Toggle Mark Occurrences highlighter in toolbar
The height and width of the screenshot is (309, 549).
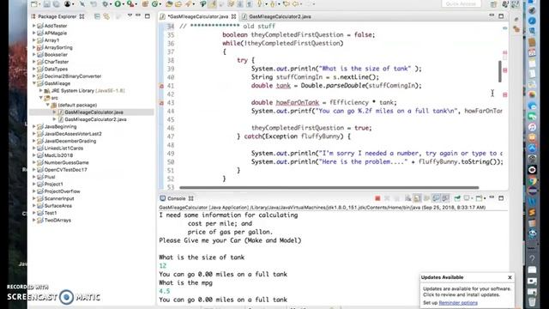tap(213, 3)
